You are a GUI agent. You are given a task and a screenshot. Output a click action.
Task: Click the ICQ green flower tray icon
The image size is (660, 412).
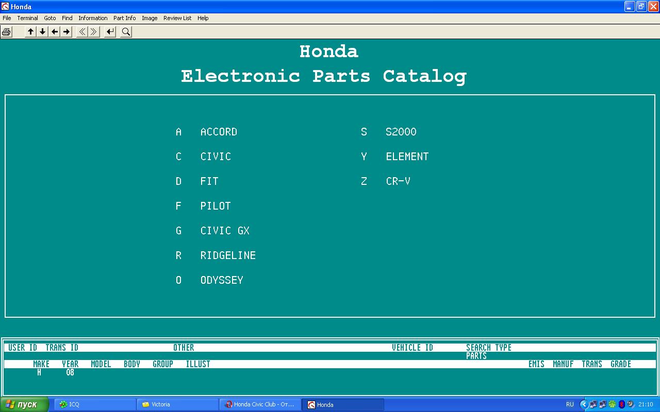click(612, 404)
